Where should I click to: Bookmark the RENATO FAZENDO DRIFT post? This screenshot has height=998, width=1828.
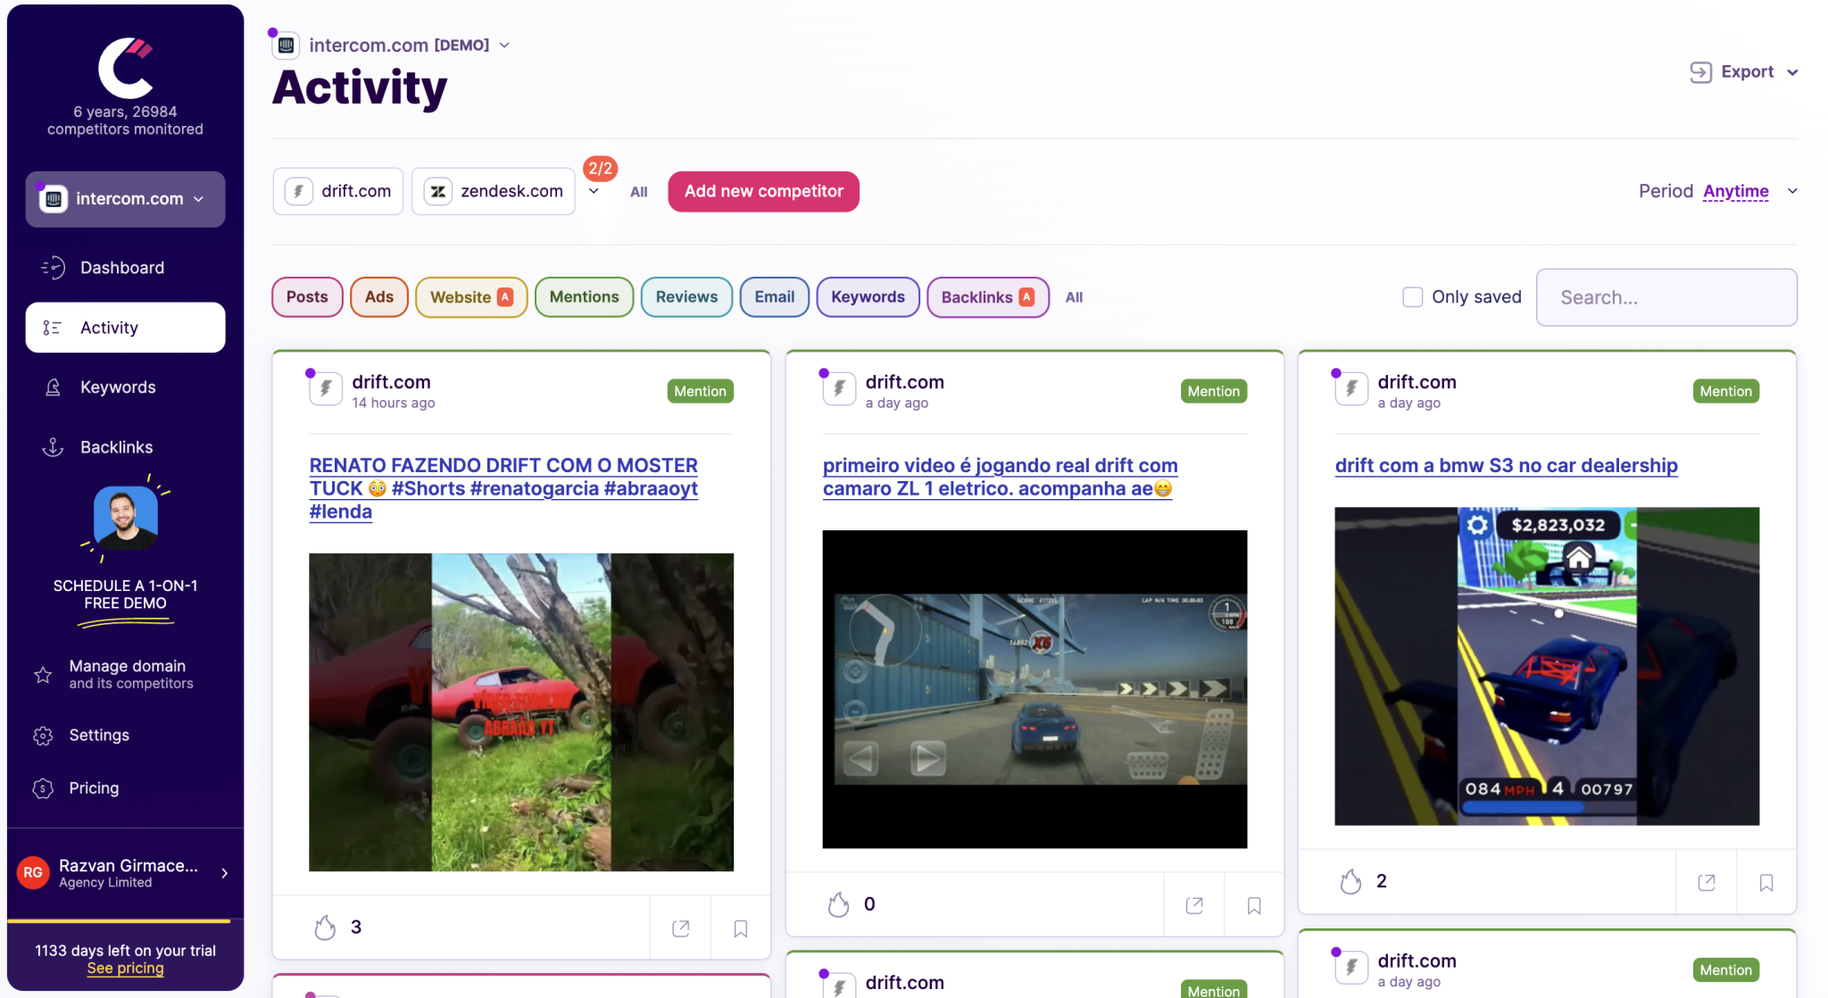(740, 928)
